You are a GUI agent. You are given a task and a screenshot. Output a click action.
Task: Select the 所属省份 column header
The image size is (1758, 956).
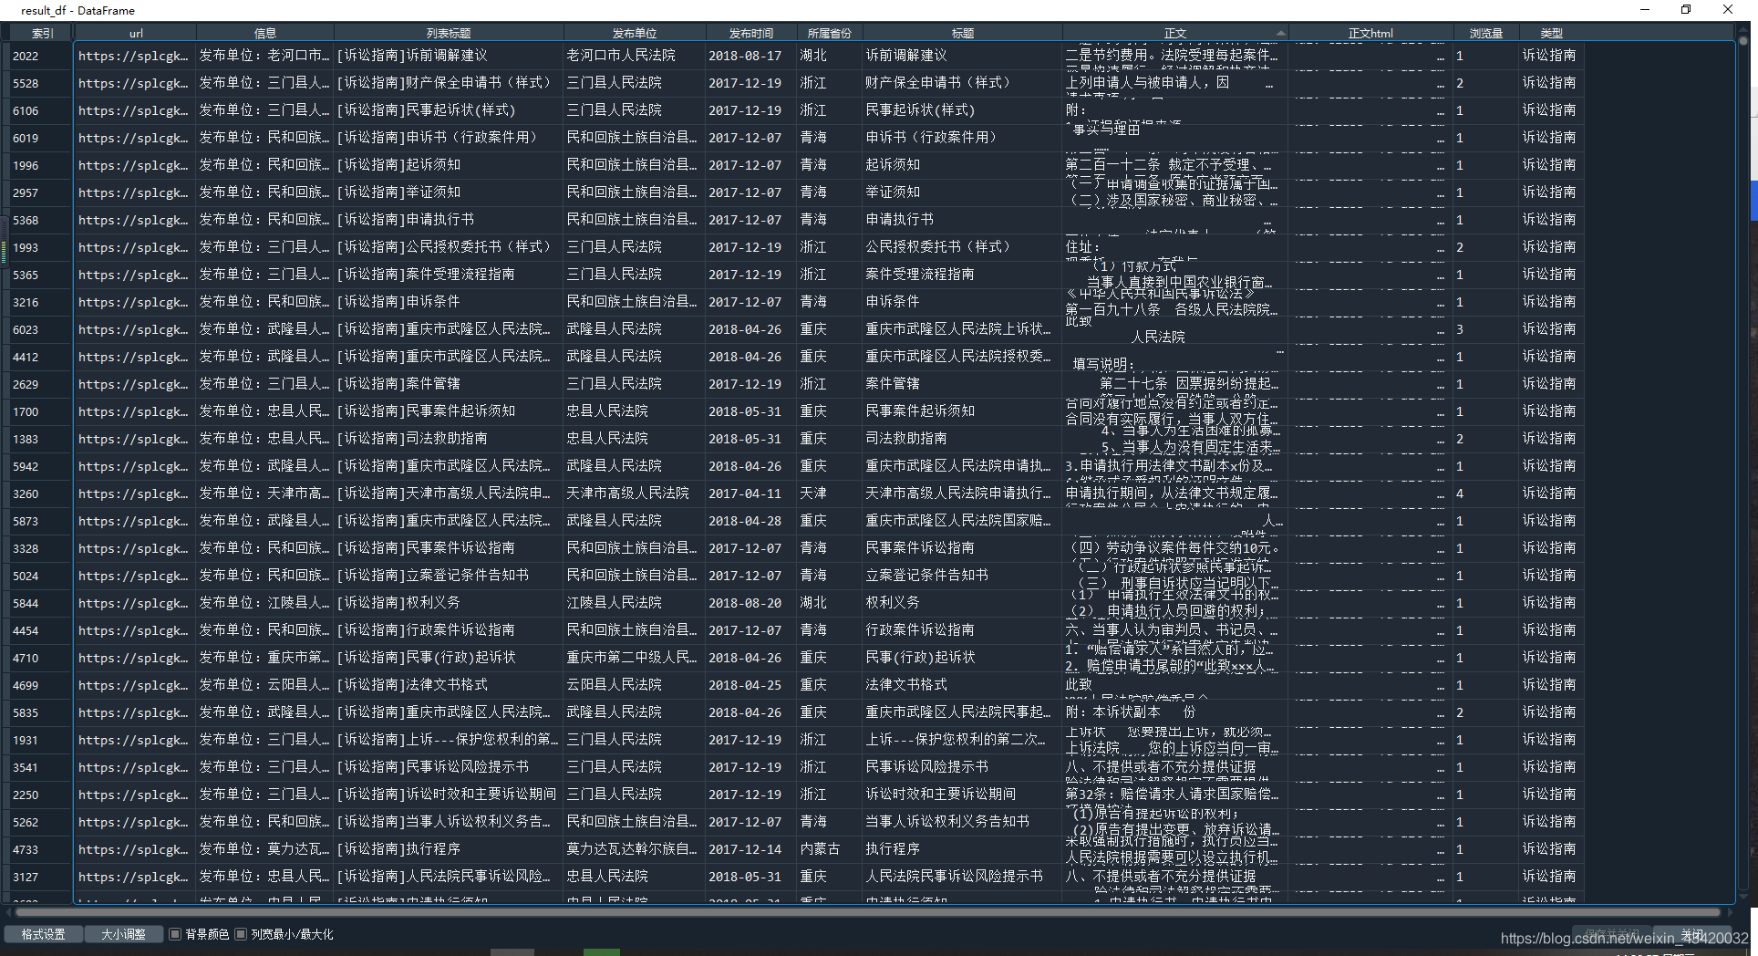[830, 33]
